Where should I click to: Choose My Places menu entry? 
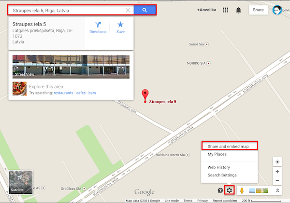217,154
